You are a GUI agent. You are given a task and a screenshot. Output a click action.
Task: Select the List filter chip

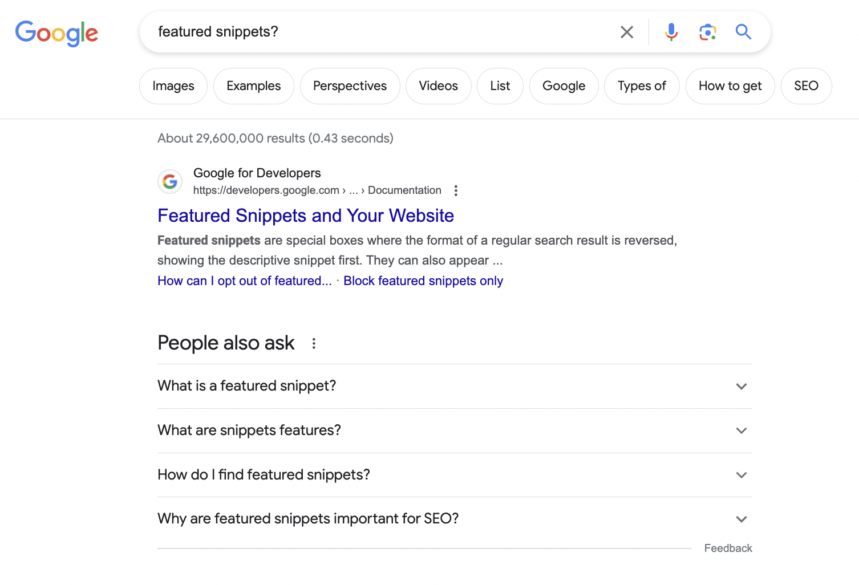(x=500, y=86)
